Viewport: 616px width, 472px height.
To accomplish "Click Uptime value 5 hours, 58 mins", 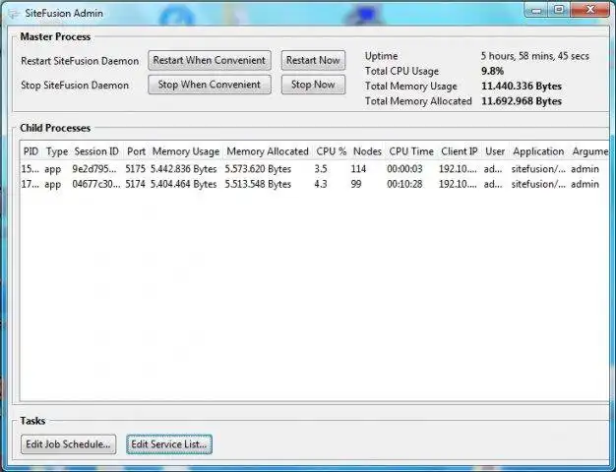I will [535, 56].
